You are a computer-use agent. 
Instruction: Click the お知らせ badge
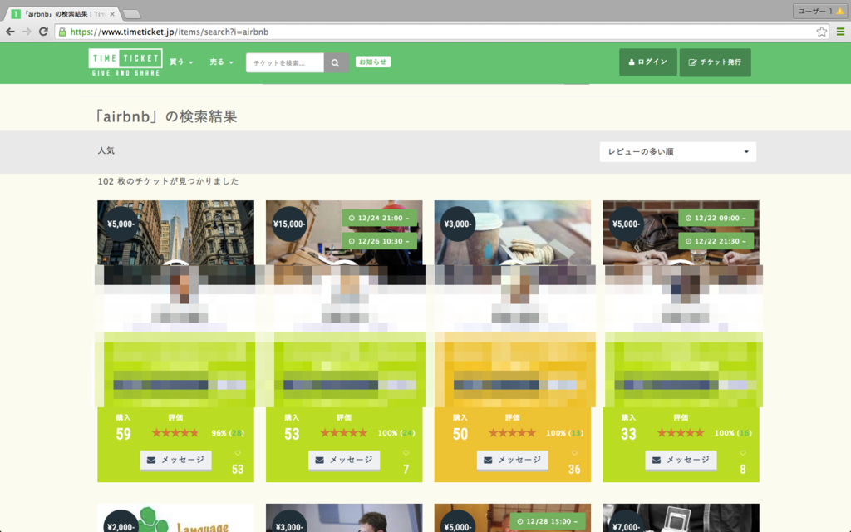(x=373, y=62)
